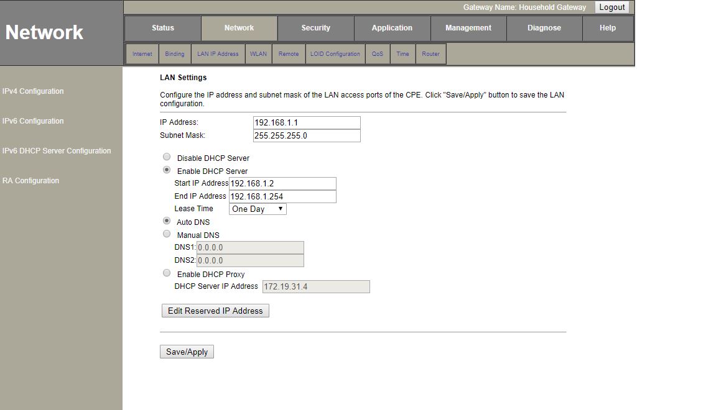Click the LAN IP Address input field
This screenshot has height=410, width=706.
point(307,122)
